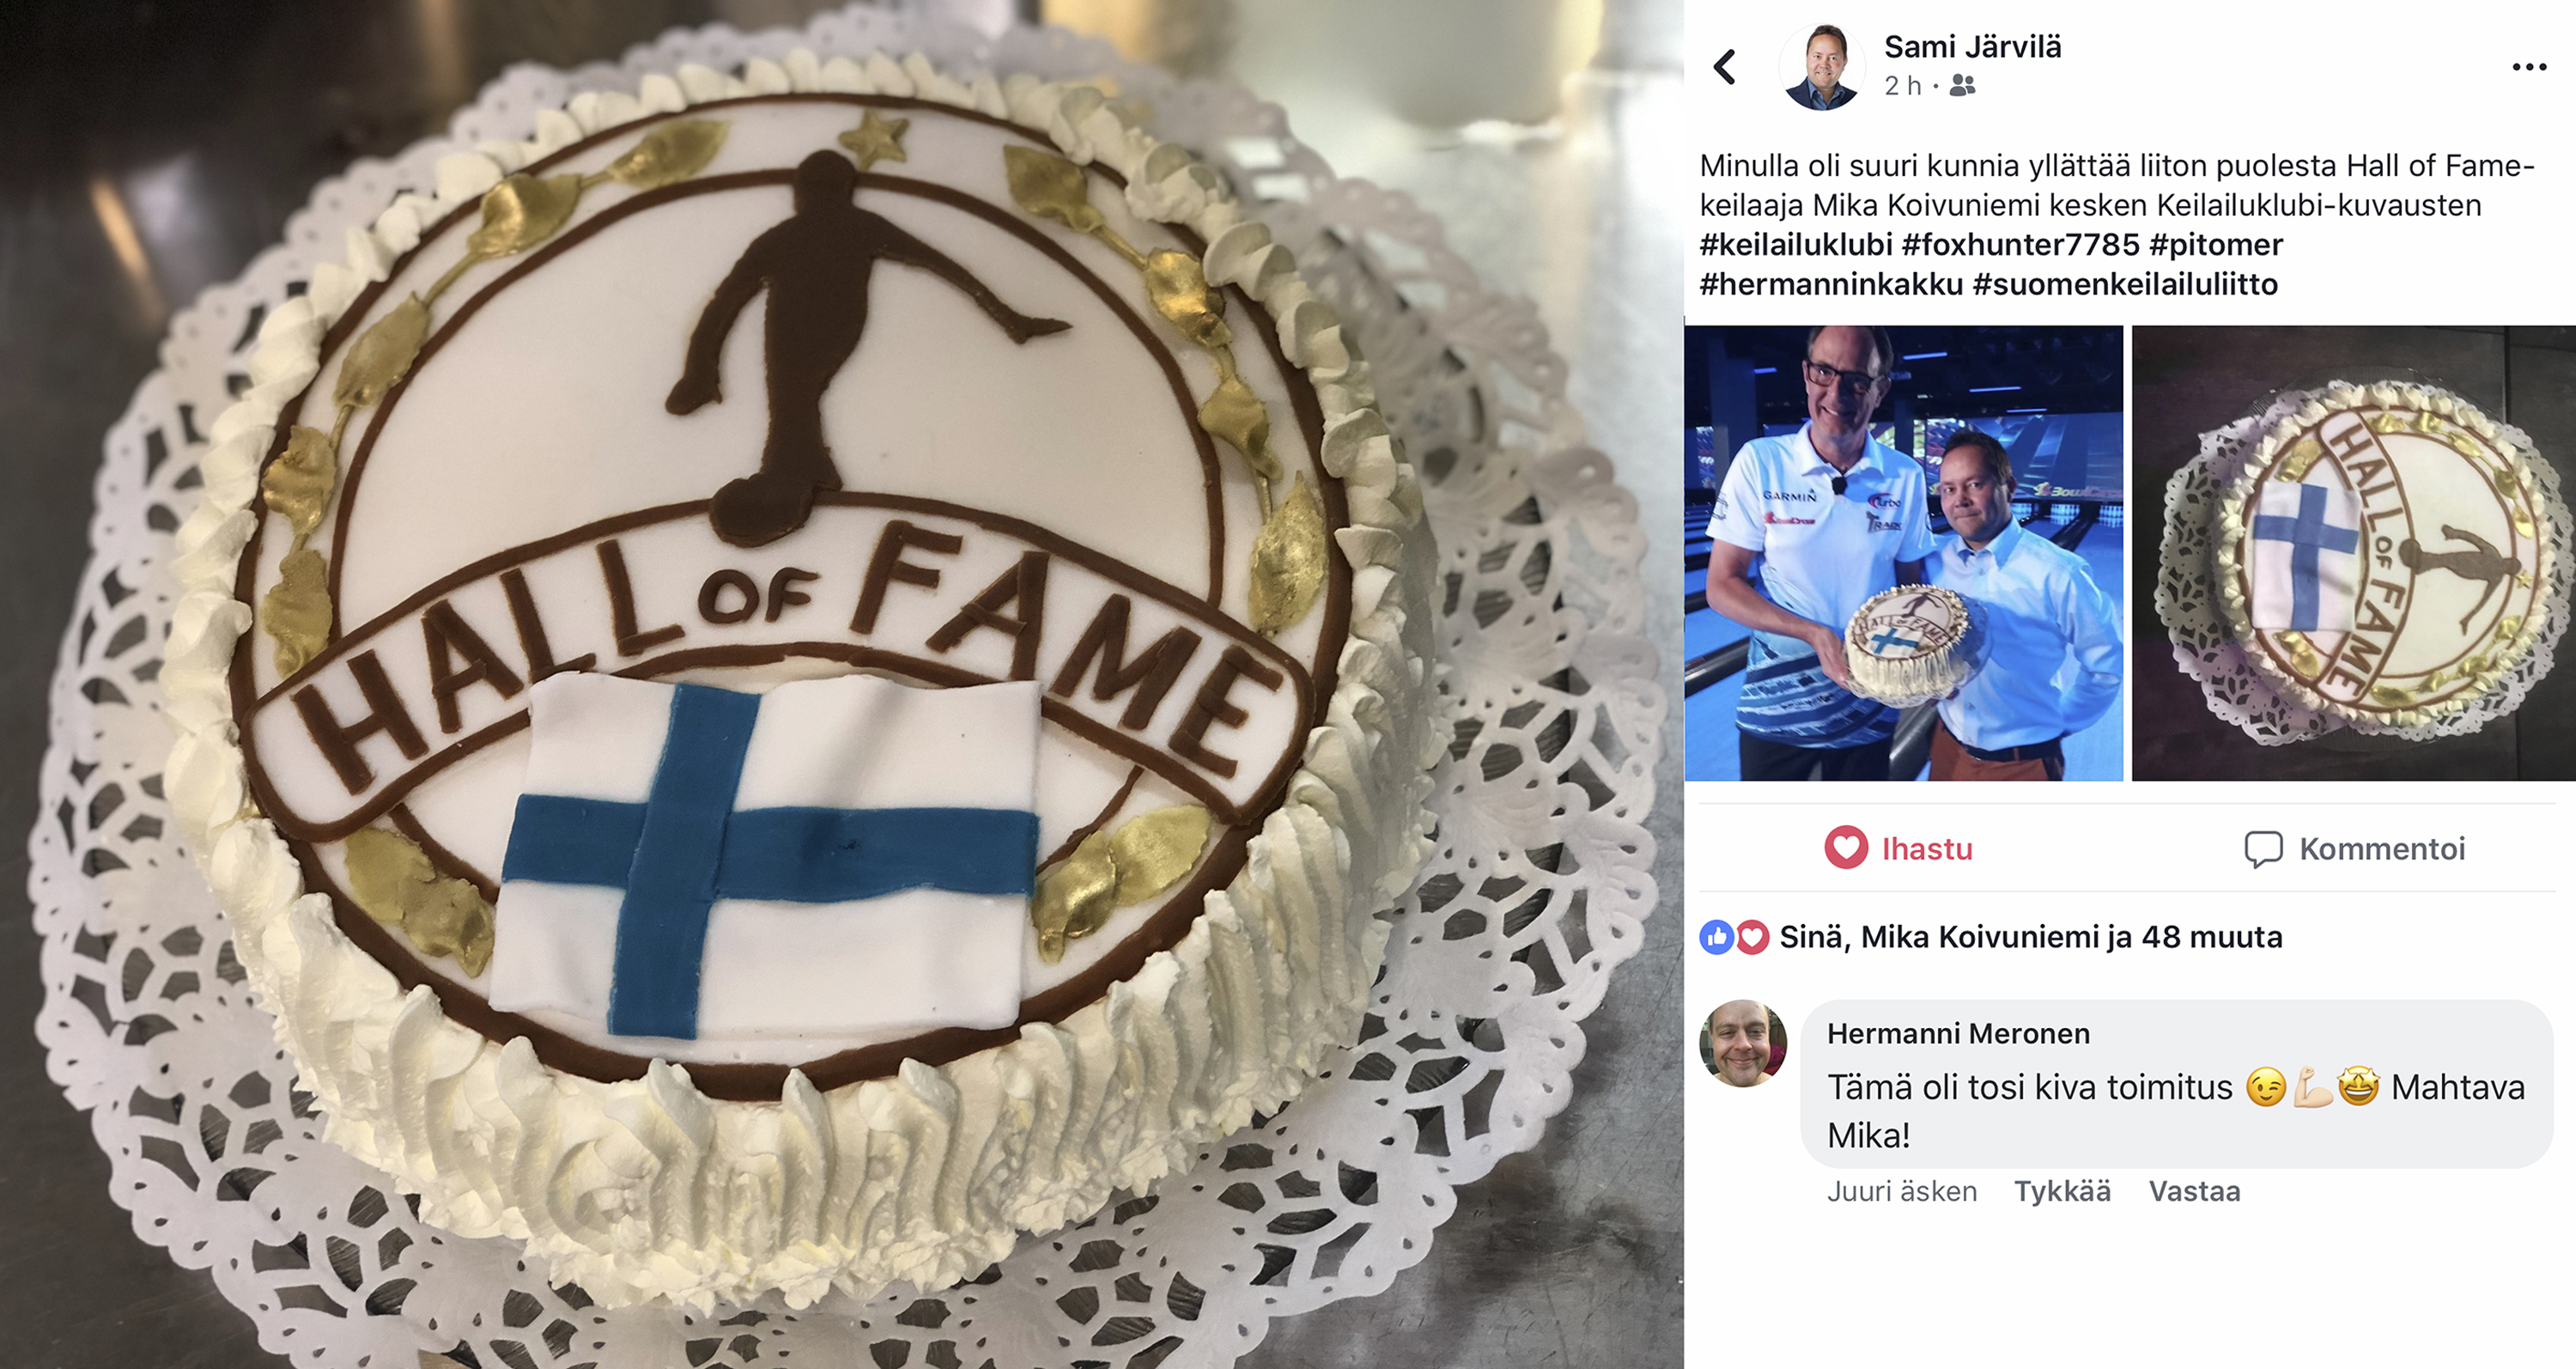Open the #hermanninkakku hashtag

[x=1831, y=284]
